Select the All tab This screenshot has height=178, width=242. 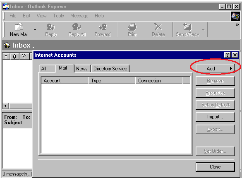(44, 69)
